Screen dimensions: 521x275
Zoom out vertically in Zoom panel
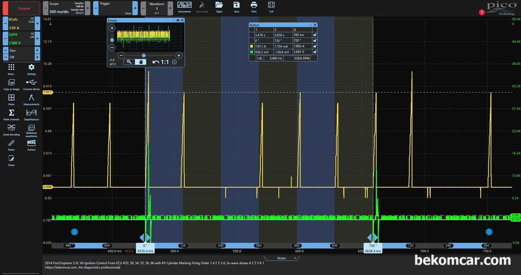point(112,47)
